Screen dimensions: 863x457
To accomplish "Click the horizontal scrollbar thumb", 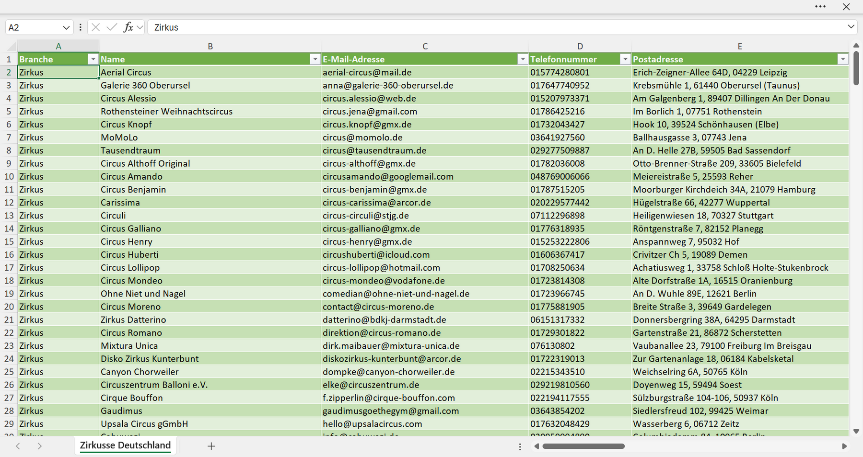I will [x=583, y=446].
